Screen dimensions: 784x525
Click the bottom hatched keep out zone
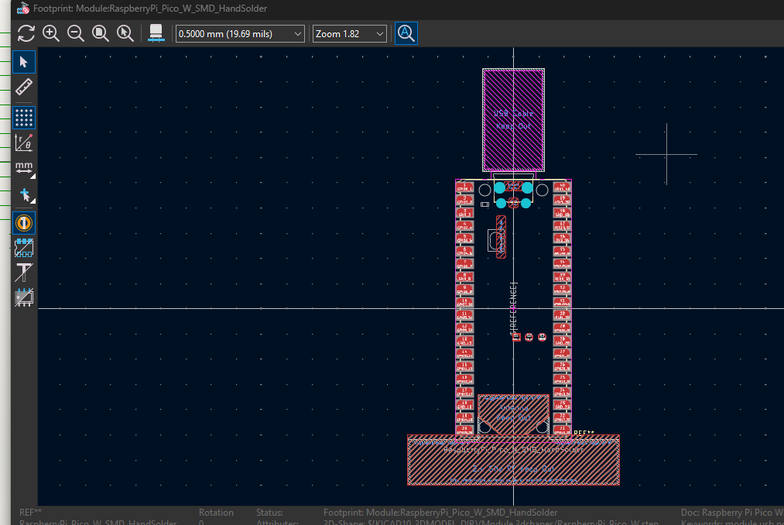point(513,460)
